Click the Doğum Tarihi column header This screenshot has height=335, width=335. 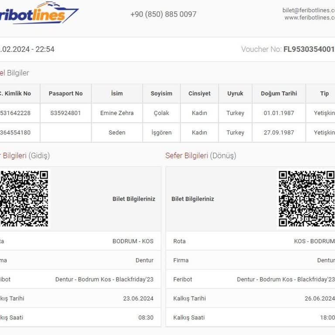tap(279, 93)
